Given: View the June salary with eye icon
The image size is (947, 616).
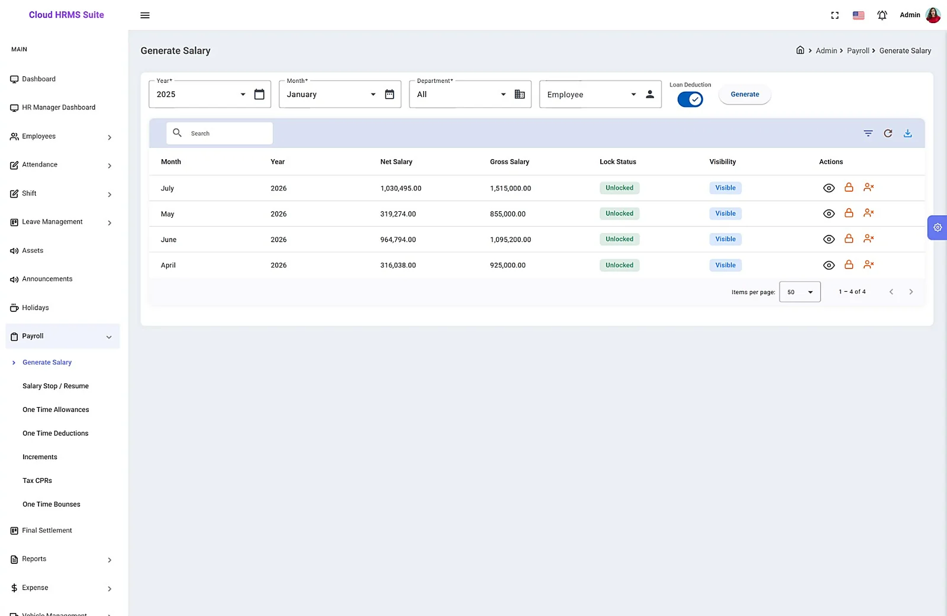Looking at the screenshot, I should 829,240.
